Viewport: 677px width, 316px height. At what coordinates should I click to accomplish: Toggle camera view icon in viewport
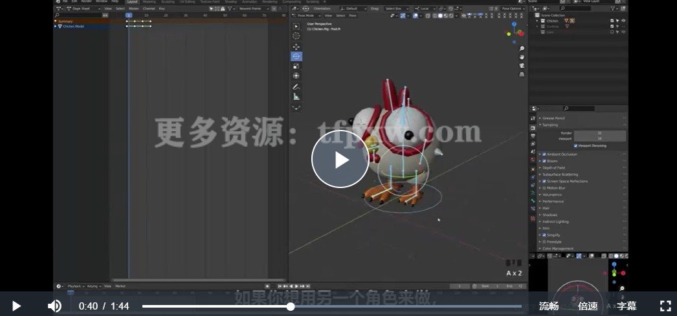pyautogui.click(x=522, y=65)
